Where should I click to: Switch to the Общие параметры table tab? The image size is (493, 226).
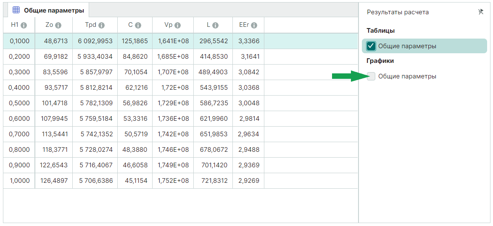pos(53,10)
